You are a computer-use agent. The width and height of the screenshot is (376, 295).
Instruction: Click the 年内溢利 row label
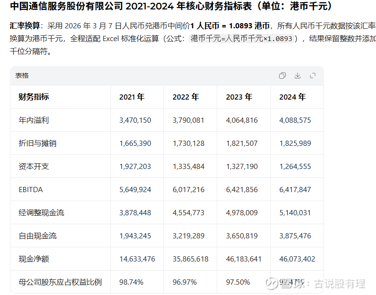pos(34,120)
